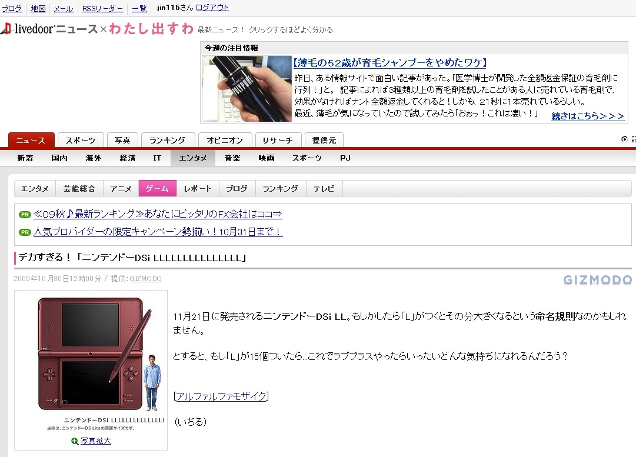This screenshot has height=457, width=636.
Task: Select the リサーチ main tab
Action: (278, 141)
